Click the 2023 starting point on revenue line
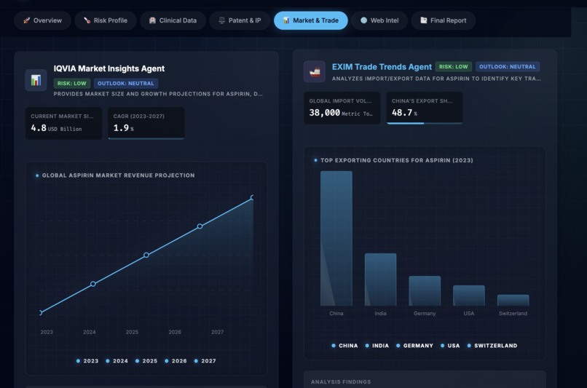The image size is (587, 388). click(41, 312)
